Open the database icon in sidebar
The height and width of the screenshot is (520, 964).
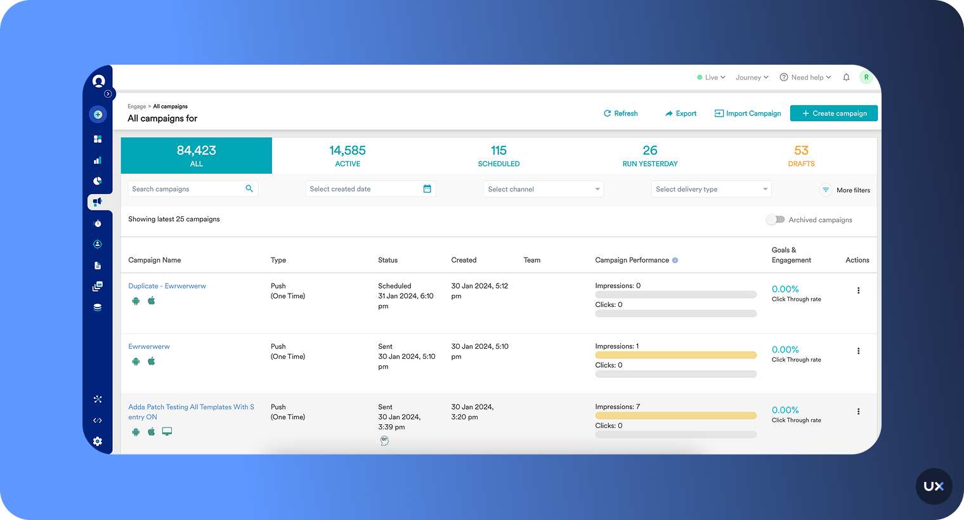click(x=98, y=307)
